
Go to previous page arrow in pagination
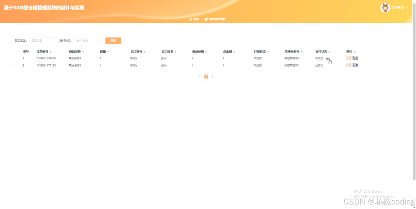[x=200, y=77]
